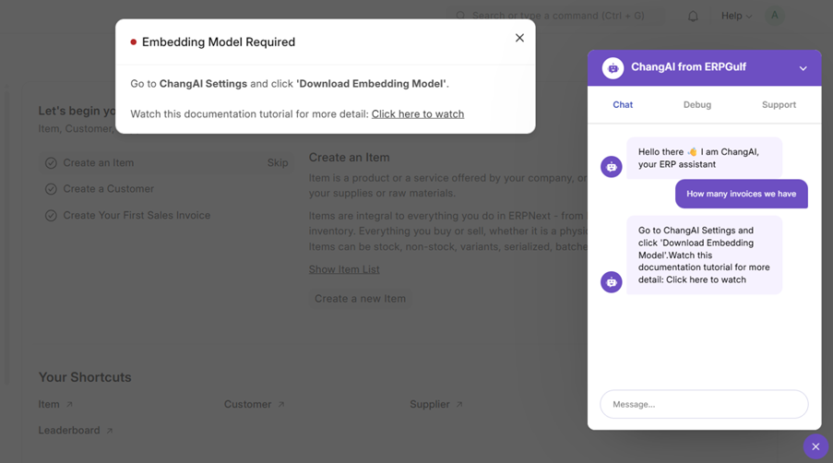Open the Supplier shortcut arrow icon
The height and width of the screenshot is (463, 833).
click(x=458, y=405)
